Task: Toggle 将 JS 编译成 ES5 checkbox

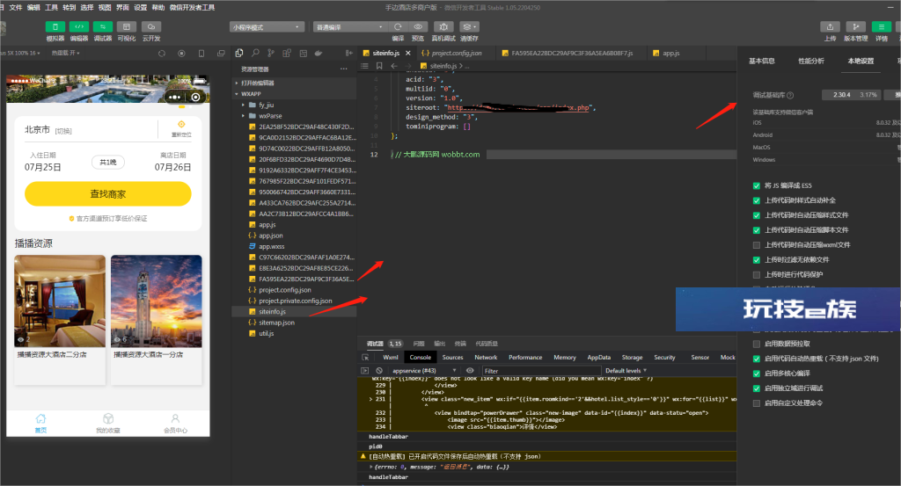Action: coord(756,186)
